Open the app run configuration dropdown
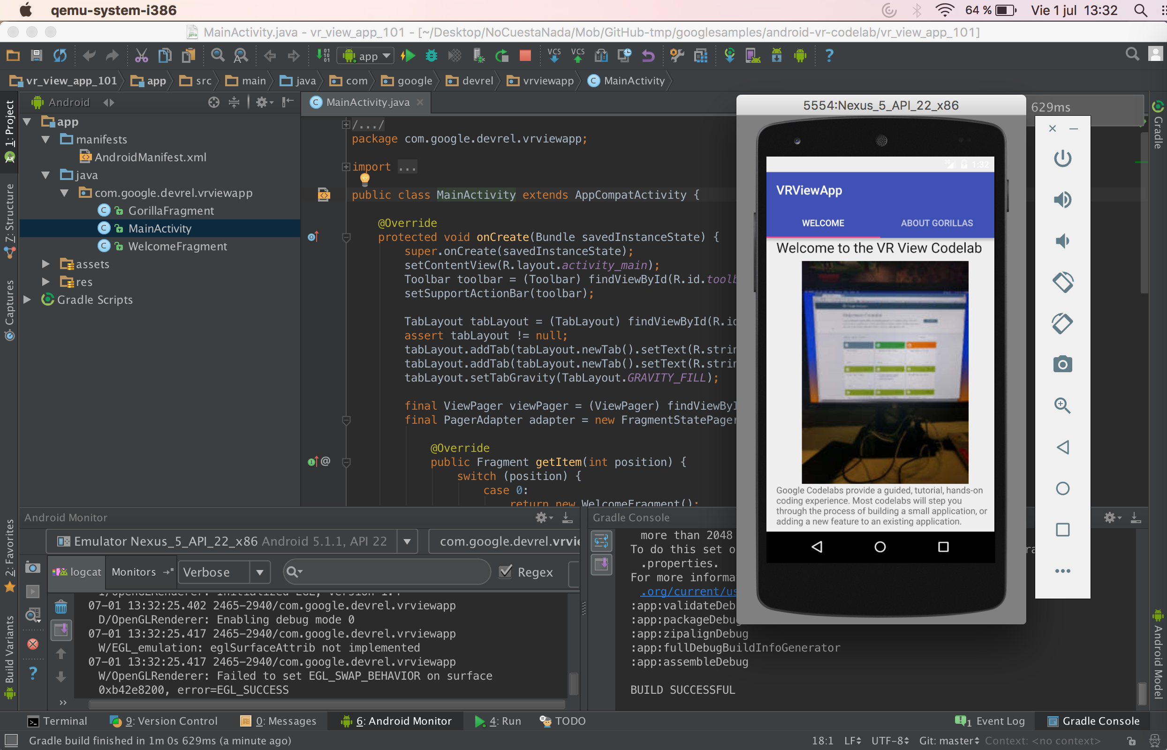 (x=366, y=55)
